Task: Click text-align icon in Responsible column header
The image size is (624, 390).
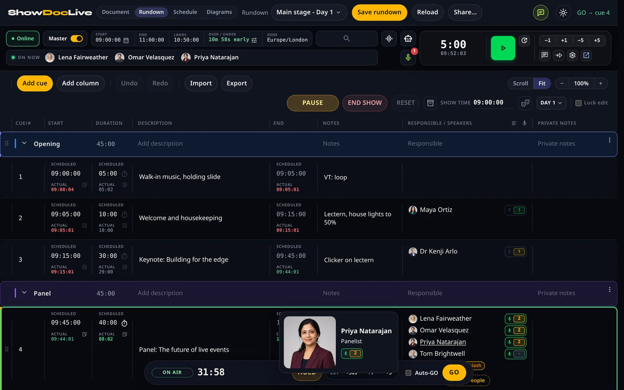Action: click(514, 123)
